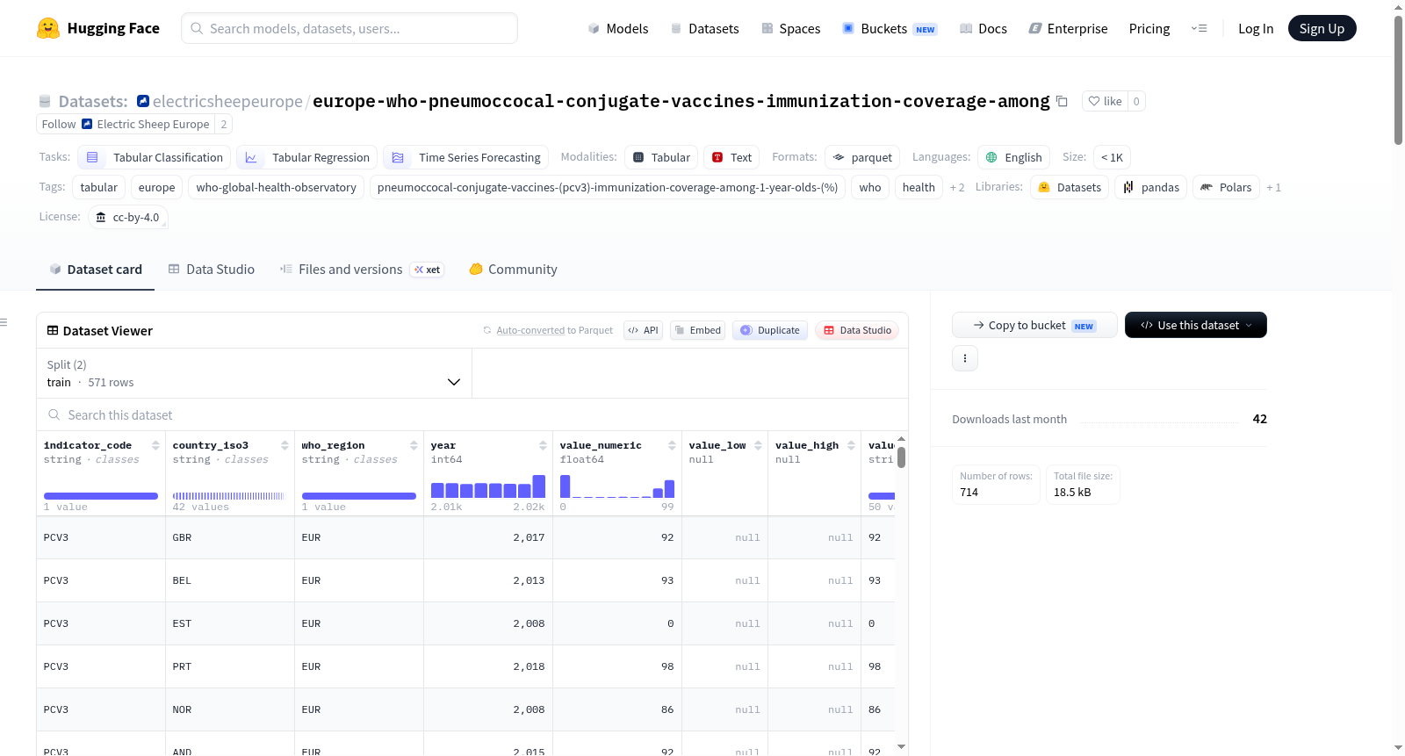Open the electricsheepeurope profile link
Screen dimensions: 1405x756
coord(227,101)
